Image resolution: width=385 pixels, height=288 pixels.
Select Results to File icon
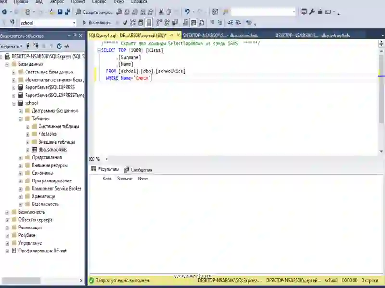(201, 23)
